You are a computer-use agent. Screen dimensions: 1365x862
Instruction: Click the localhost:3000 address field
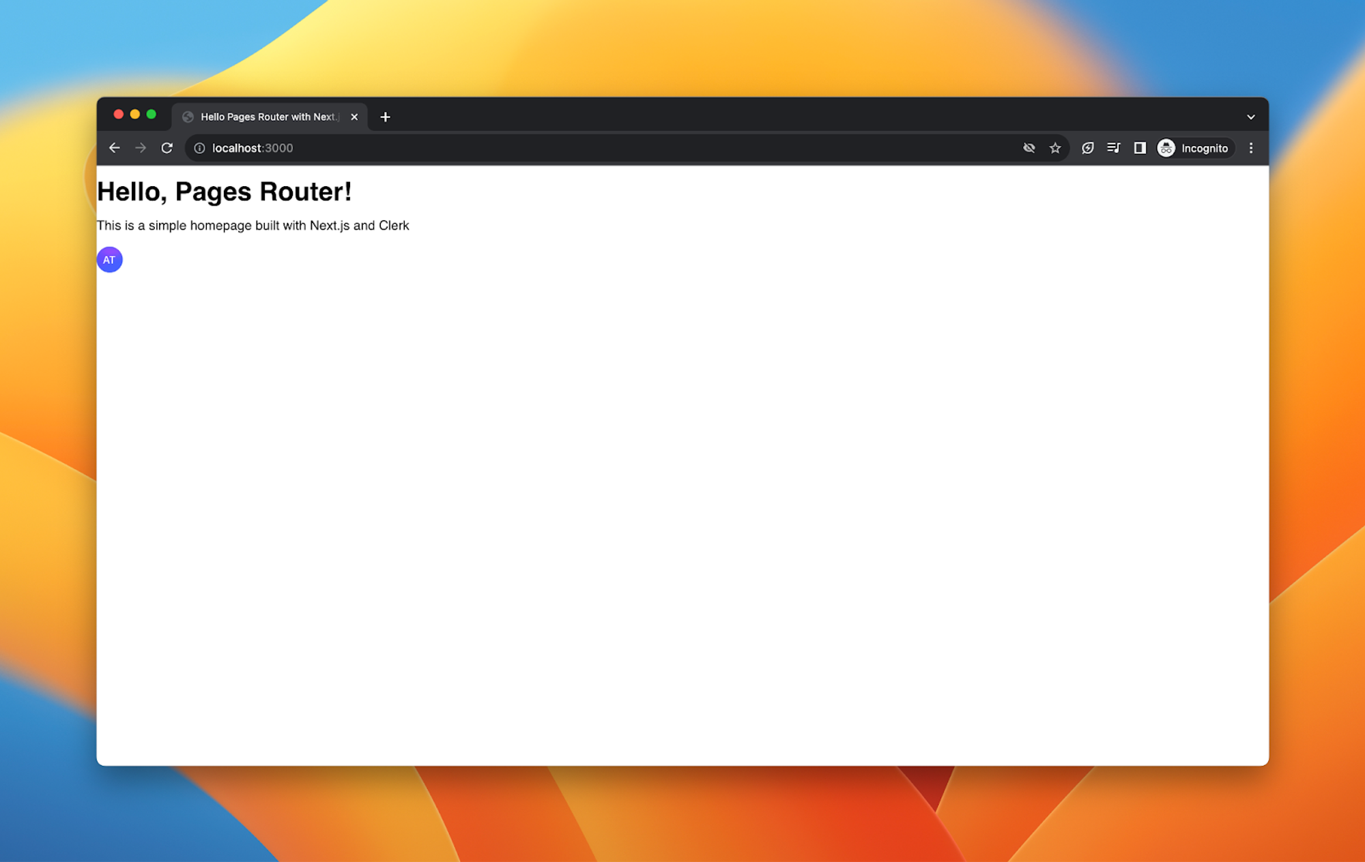pos(546,148)
